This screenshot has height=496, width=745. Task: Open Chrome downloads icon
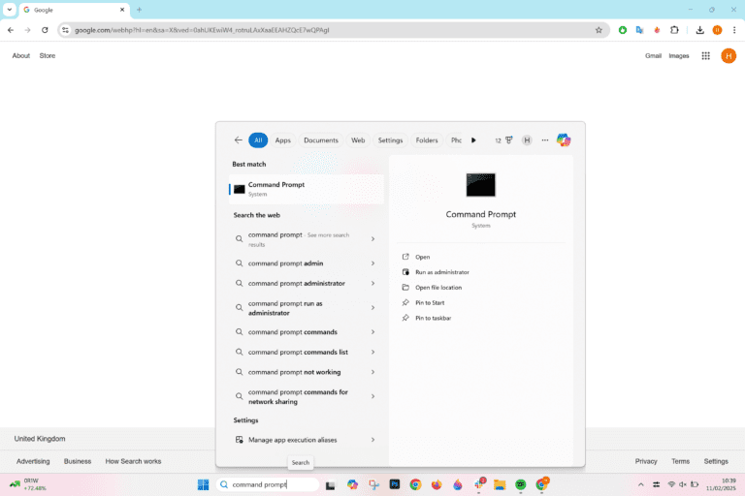pyautogui.click(x=699, y=30)
